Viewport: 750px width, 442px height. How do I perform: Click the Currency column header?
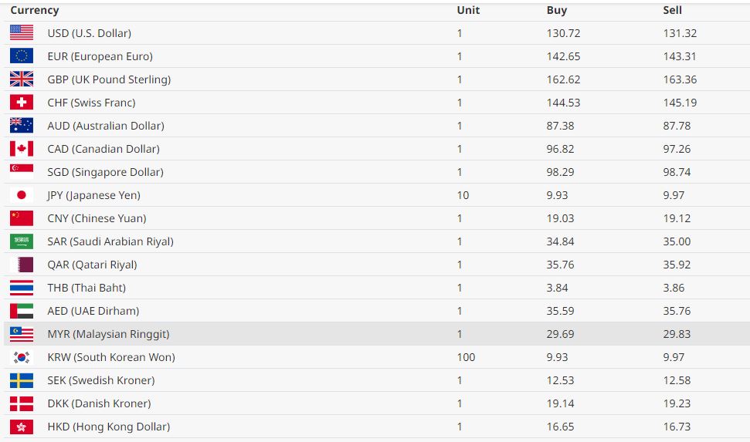point(35,10)
